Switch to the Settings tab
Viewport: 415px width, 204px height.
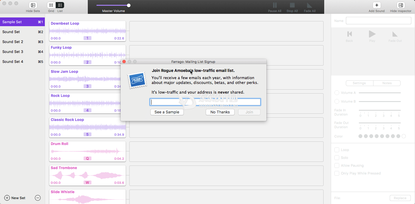pos(359,83)
